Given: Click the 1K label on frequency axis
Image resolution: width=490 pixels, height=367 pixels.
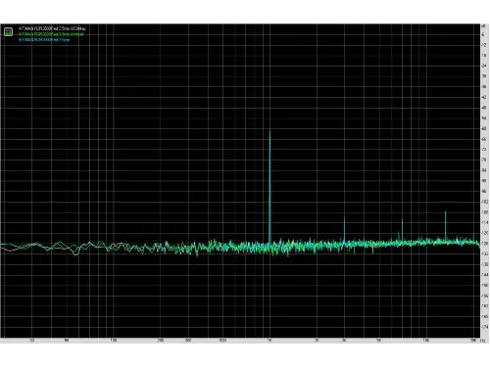Looking at the screenshot, I should (x=269, y=341).
